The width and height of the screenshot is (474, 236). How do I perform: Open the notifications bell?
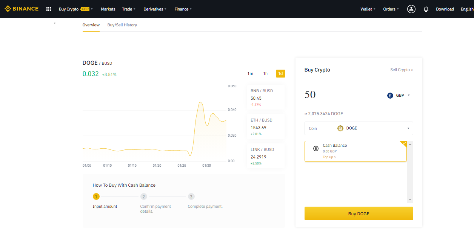(x=426, y=9)
